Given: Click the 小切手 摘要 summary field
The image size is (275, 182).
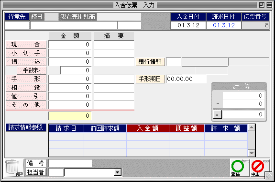Looking at the screenshot, I should (x=114, y=53).
